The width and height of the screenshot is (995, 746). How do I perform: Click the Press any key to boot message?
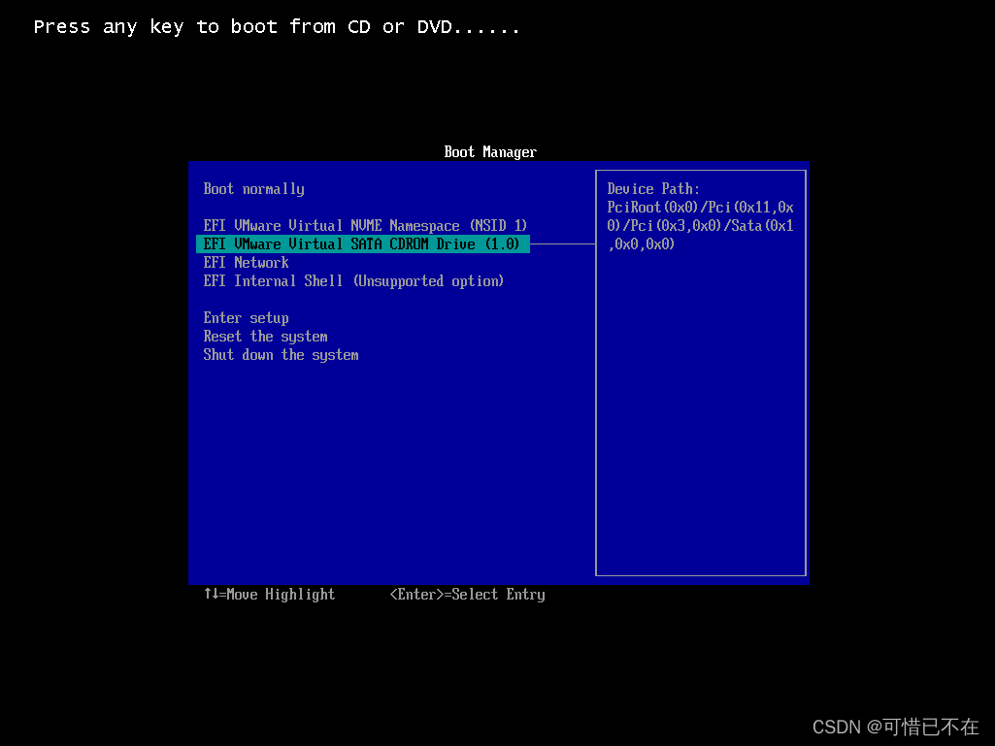click(277, 27)
